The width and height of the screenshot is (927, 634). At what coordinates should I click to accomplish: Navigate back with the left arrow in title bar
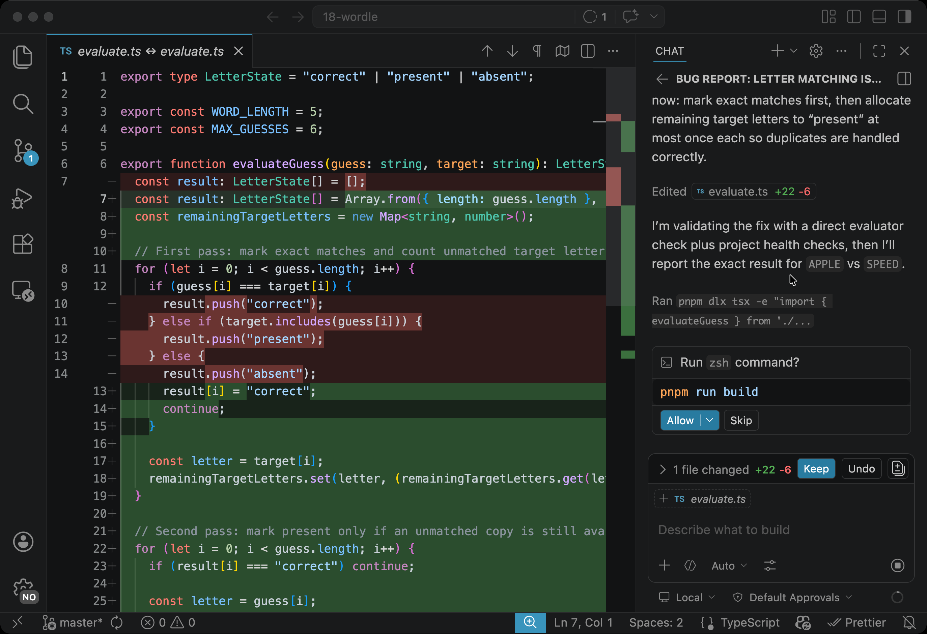[x=273, y=17]
